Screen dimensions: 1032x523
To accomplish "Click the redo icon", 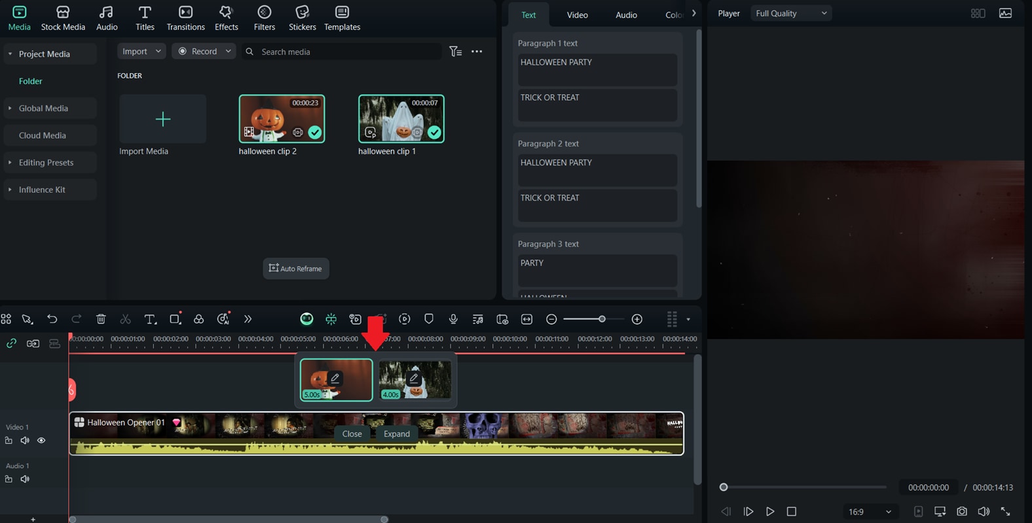I will tap(76, 319).
